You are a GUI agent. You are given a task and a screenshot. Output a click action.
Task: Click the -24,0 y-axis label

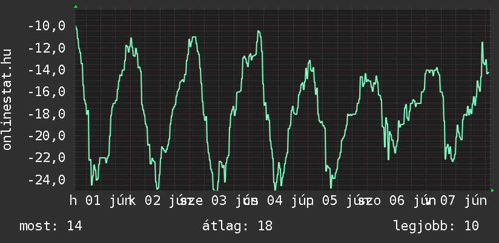(x=47, y=180)
